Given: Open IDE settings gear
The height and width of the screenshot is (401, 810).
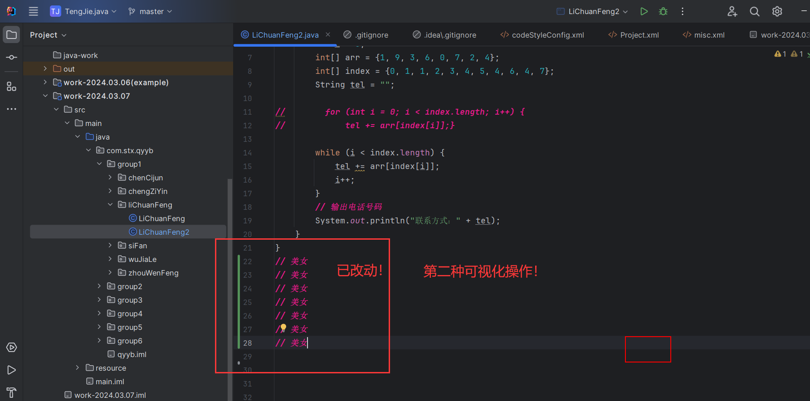Looking at the screenshot, I should pyautogui.click(x=777, y=11).
